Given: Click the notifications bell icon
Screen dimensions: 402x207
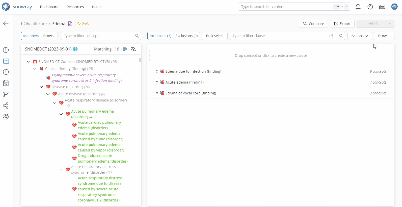Looking at the screenshot, I should coord(358,7).
